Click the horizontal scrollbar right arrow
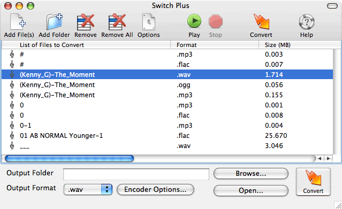This screenshot has height=209, width=342. point(328,158)
